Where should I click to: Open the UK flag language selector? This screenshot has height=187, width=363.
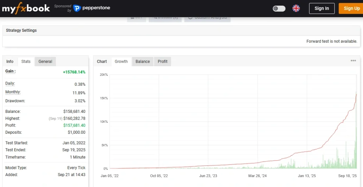coord(296,8)
